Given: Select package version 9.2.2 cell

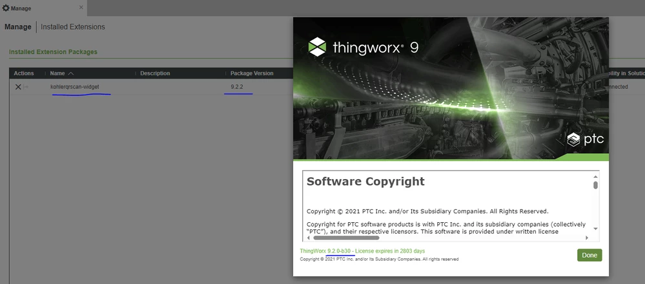Looking at the screenshot, I should (236, 86).
